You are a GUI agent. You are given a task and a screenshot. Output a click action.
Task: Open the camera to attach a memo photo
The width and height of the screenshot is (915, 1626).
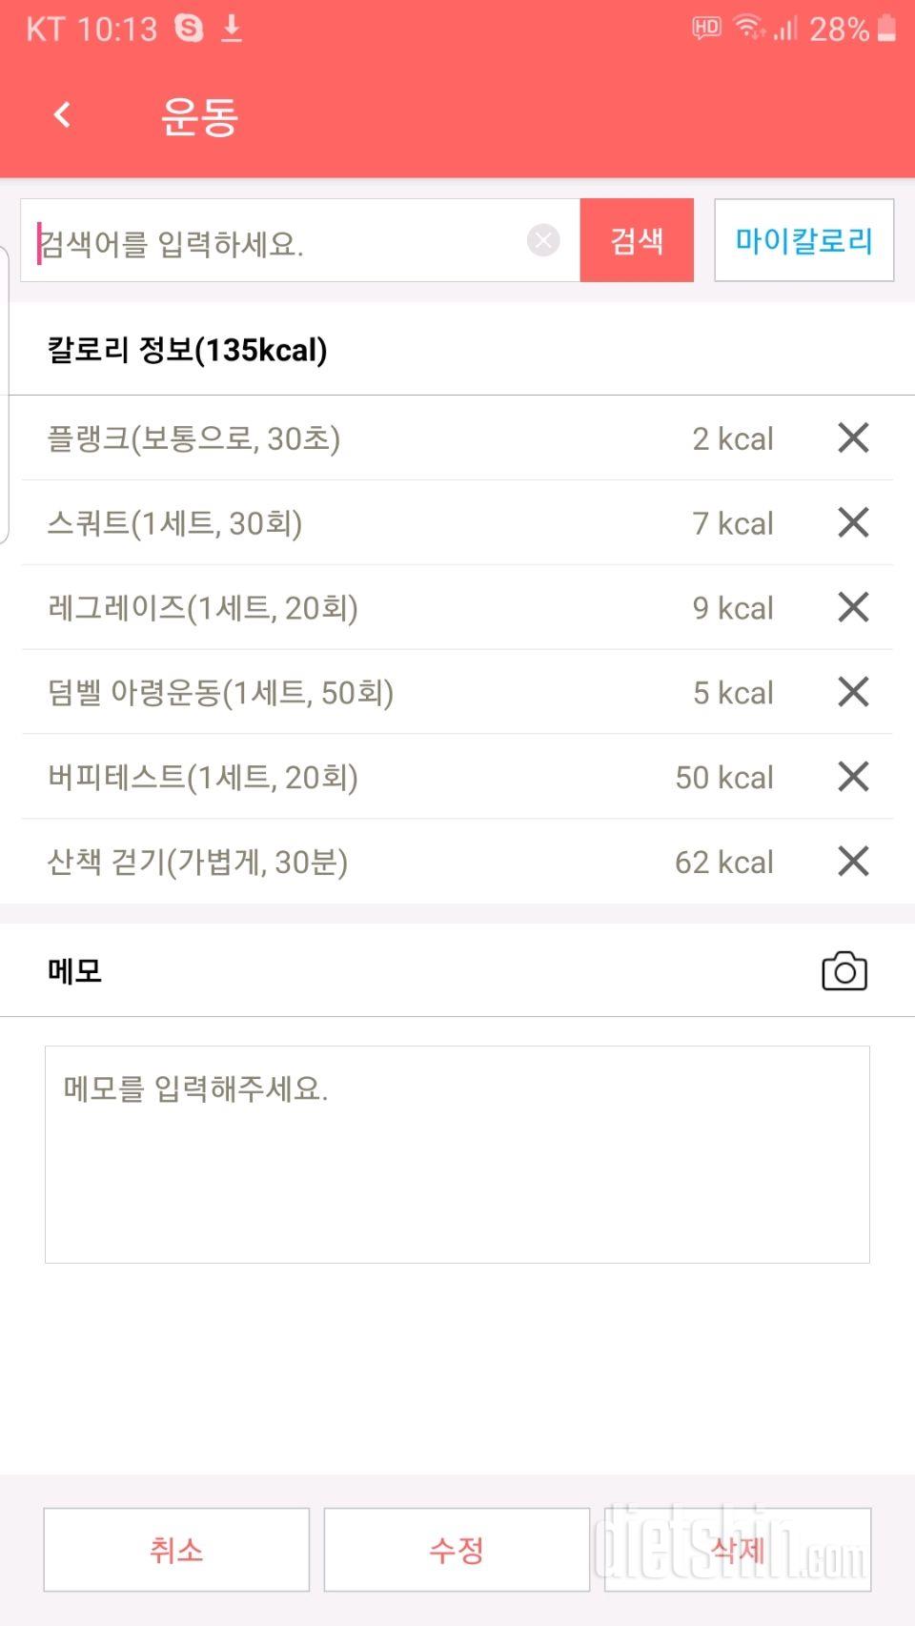pyautogui.click(x=844, y=971)
